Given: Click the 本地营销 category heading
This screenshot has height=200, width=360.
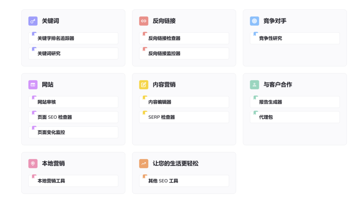Looking at the screenshot, I should pyautogui.click(x=53, y=164).
